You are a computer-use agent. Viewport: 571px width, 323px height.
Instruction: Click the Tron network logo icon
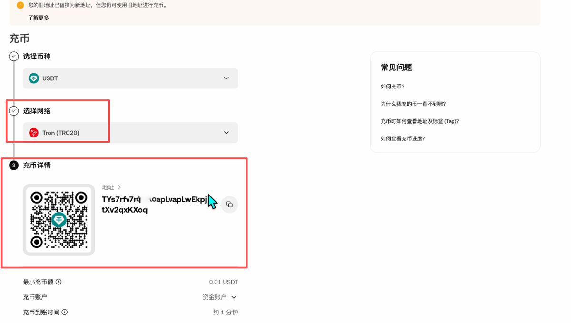tap(33, 133)
